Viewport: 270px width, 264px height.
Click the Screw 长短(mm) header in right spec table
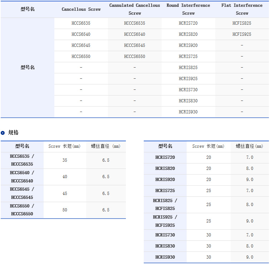click(x=208, y=146)
